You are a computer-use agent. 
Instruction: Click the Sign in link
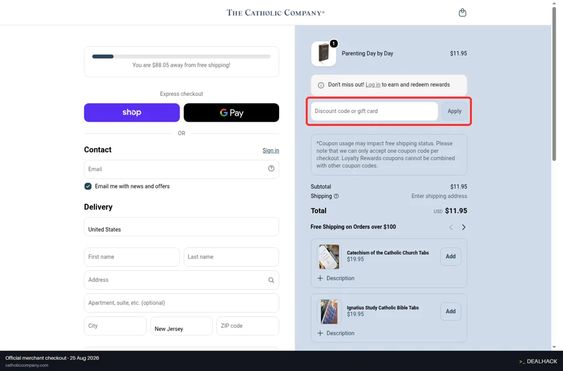coord(271,150)
